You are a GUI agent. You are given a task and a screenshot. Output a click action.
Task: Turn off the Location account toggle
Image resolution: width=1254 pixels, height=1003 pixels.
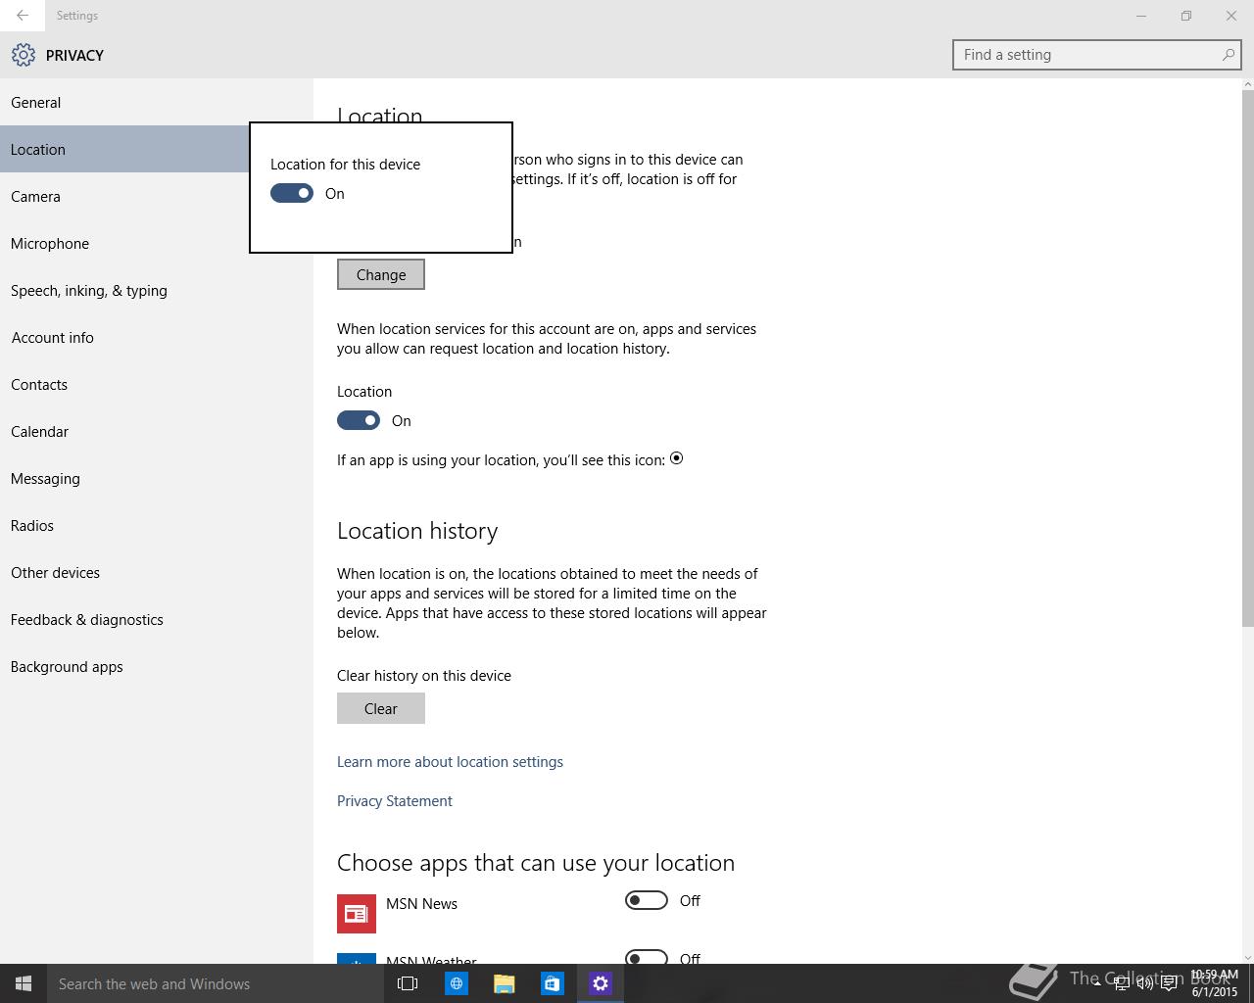click(x=359, y=420)
